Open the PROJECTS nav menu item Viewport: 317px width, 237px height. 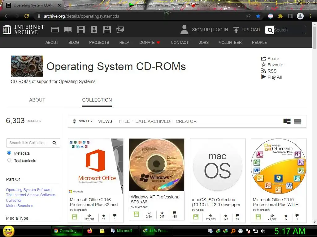pos(99,43)
